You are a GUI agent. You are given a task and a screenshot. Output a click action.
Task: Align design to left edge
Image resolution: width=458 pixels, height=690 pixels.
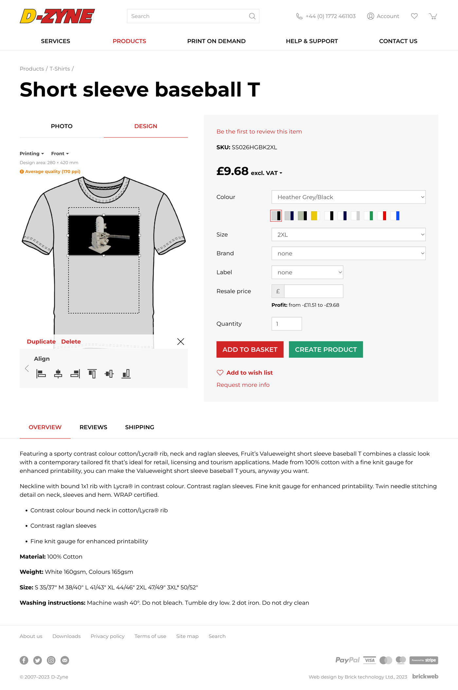(41, 373)
